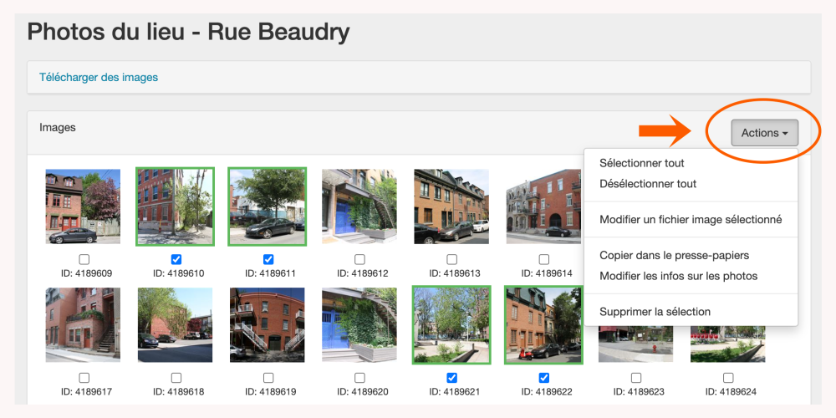The image size is (836, 418).
Task: Select Modifier un fichier image sélectionné
Action: (691, 220)
